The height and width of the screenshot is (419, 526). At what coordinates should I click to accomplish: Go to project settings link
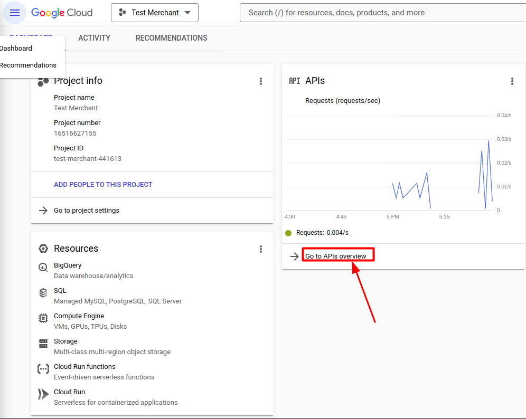pos(87,211)
